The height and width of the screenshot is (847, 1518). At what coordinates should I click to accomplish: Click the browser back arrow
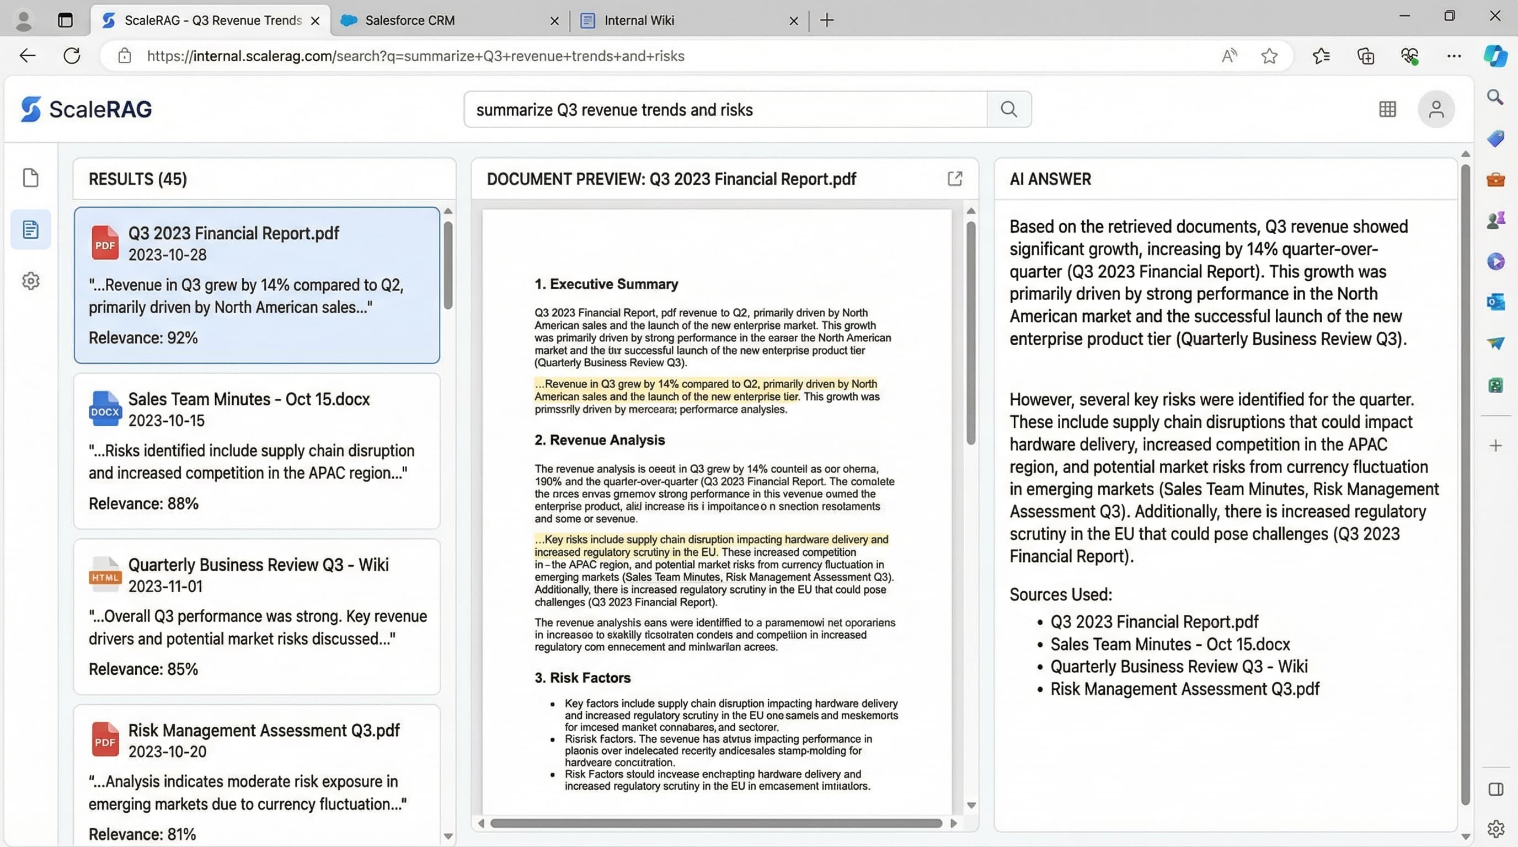click(x=27, y=56)
